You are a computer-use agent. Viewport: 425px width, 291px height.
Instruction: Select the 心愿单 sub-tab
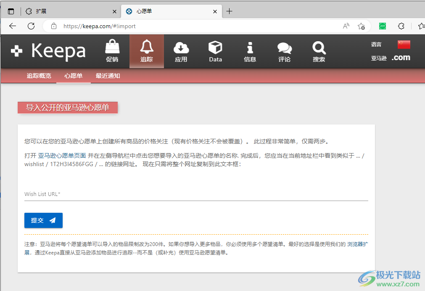(74, 76)
